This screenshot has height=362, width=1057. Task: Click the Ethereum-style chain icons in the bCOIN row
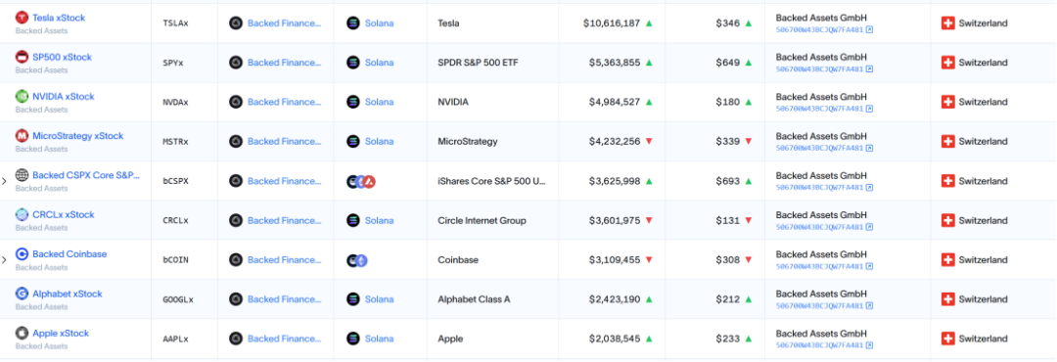click(357, 260)
